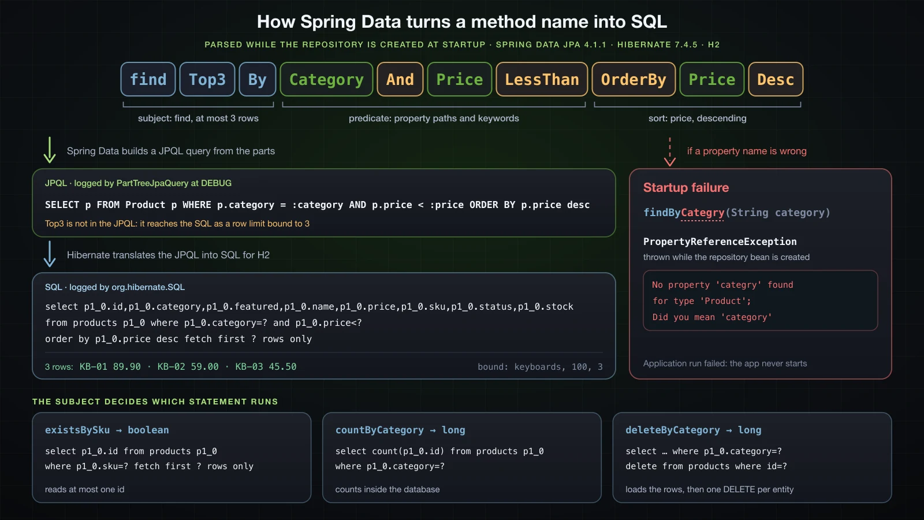This screenshot has height=520, width=924.
Task: Click 'thrown while the repository bean is created'
Action: pyautogui.click(x=726, y=257)
